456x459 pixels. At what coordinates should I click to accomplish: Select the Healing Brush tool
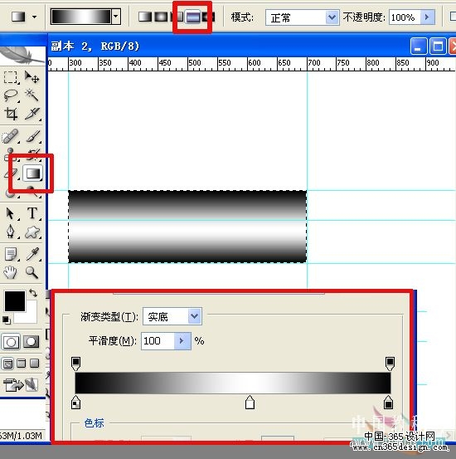(10, 137)
